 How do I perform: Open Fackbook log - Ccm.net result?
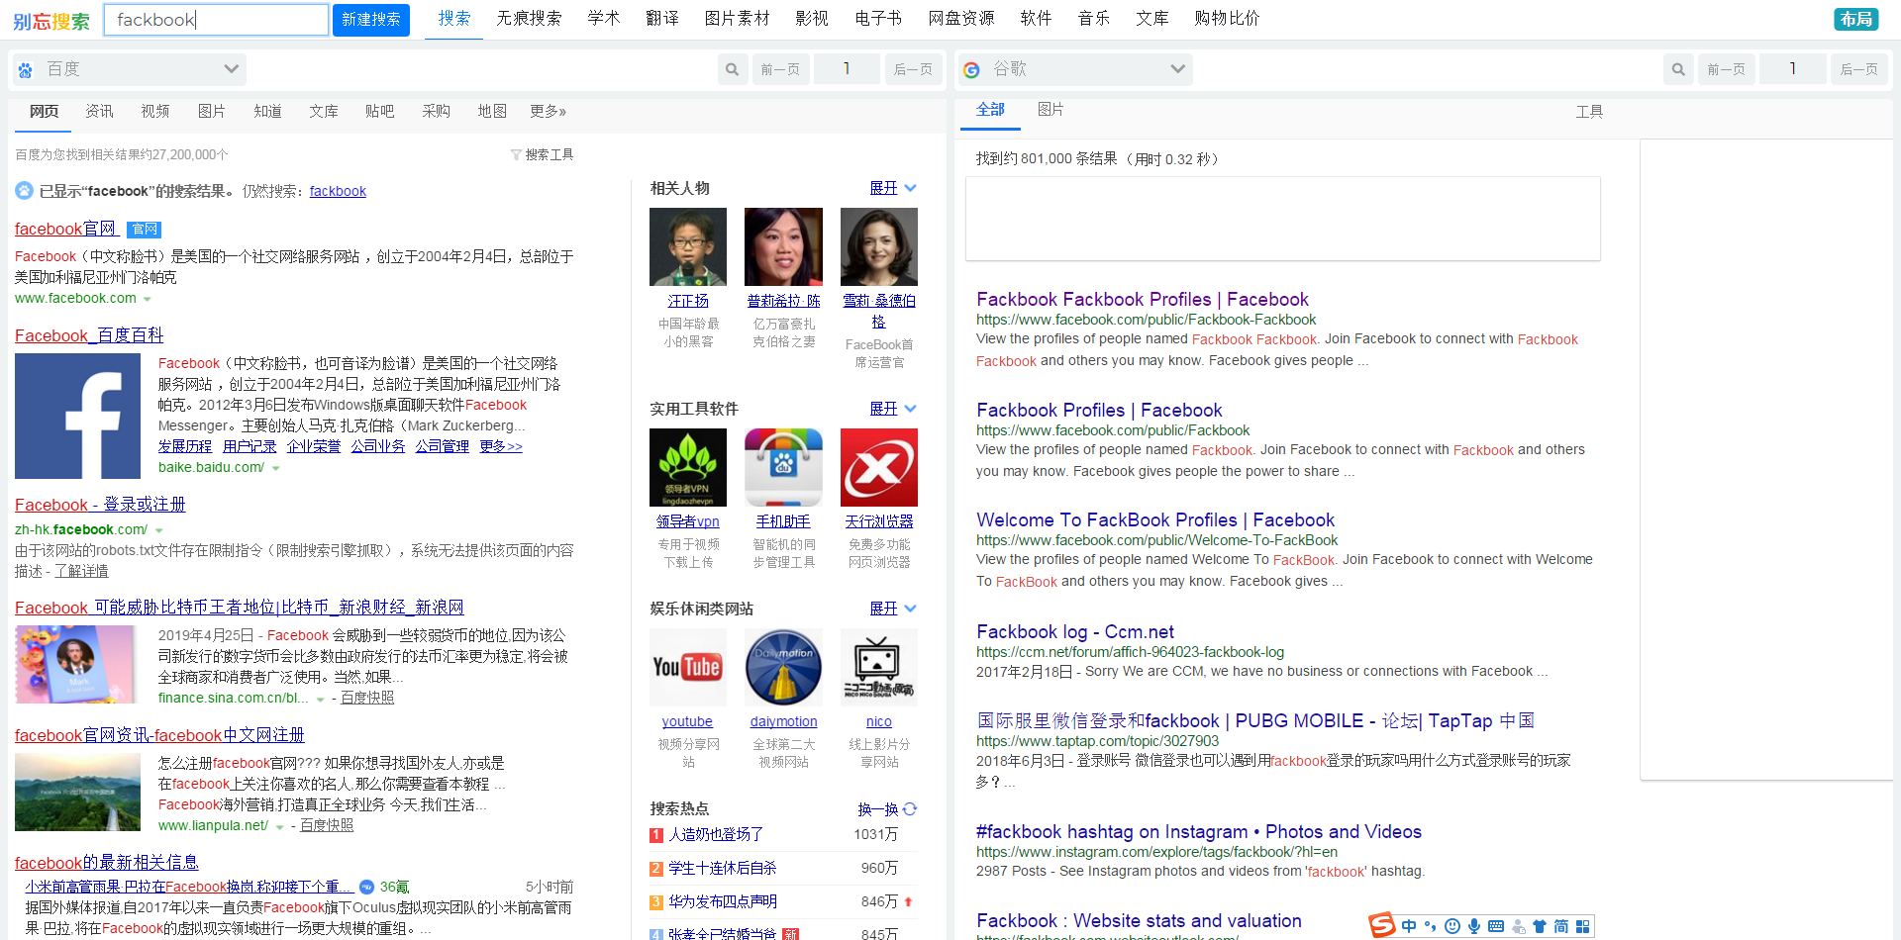(1074, 631)
